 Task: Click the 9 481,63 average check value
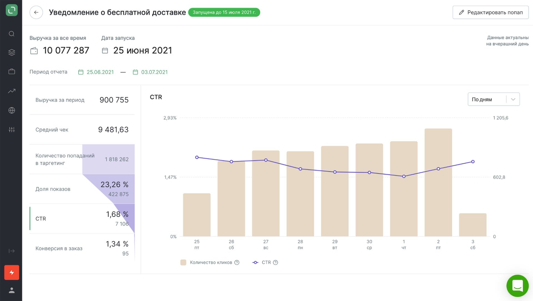click(x=113, y=130)
